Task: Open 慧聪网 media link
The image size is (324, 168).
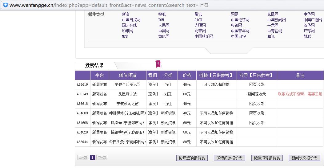Action: click(x=164, y=36)
